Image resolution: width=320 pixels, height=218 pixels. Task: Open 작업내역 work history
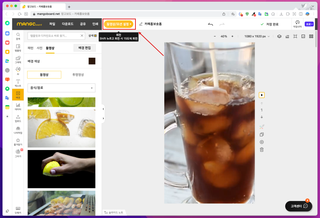point(297,24)
